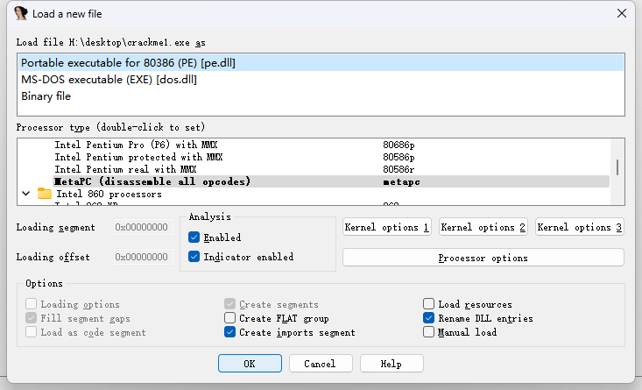Click the Intel 860 processors folder icon
The width and height of the screenshot is (642, 390).
(44, 194)
